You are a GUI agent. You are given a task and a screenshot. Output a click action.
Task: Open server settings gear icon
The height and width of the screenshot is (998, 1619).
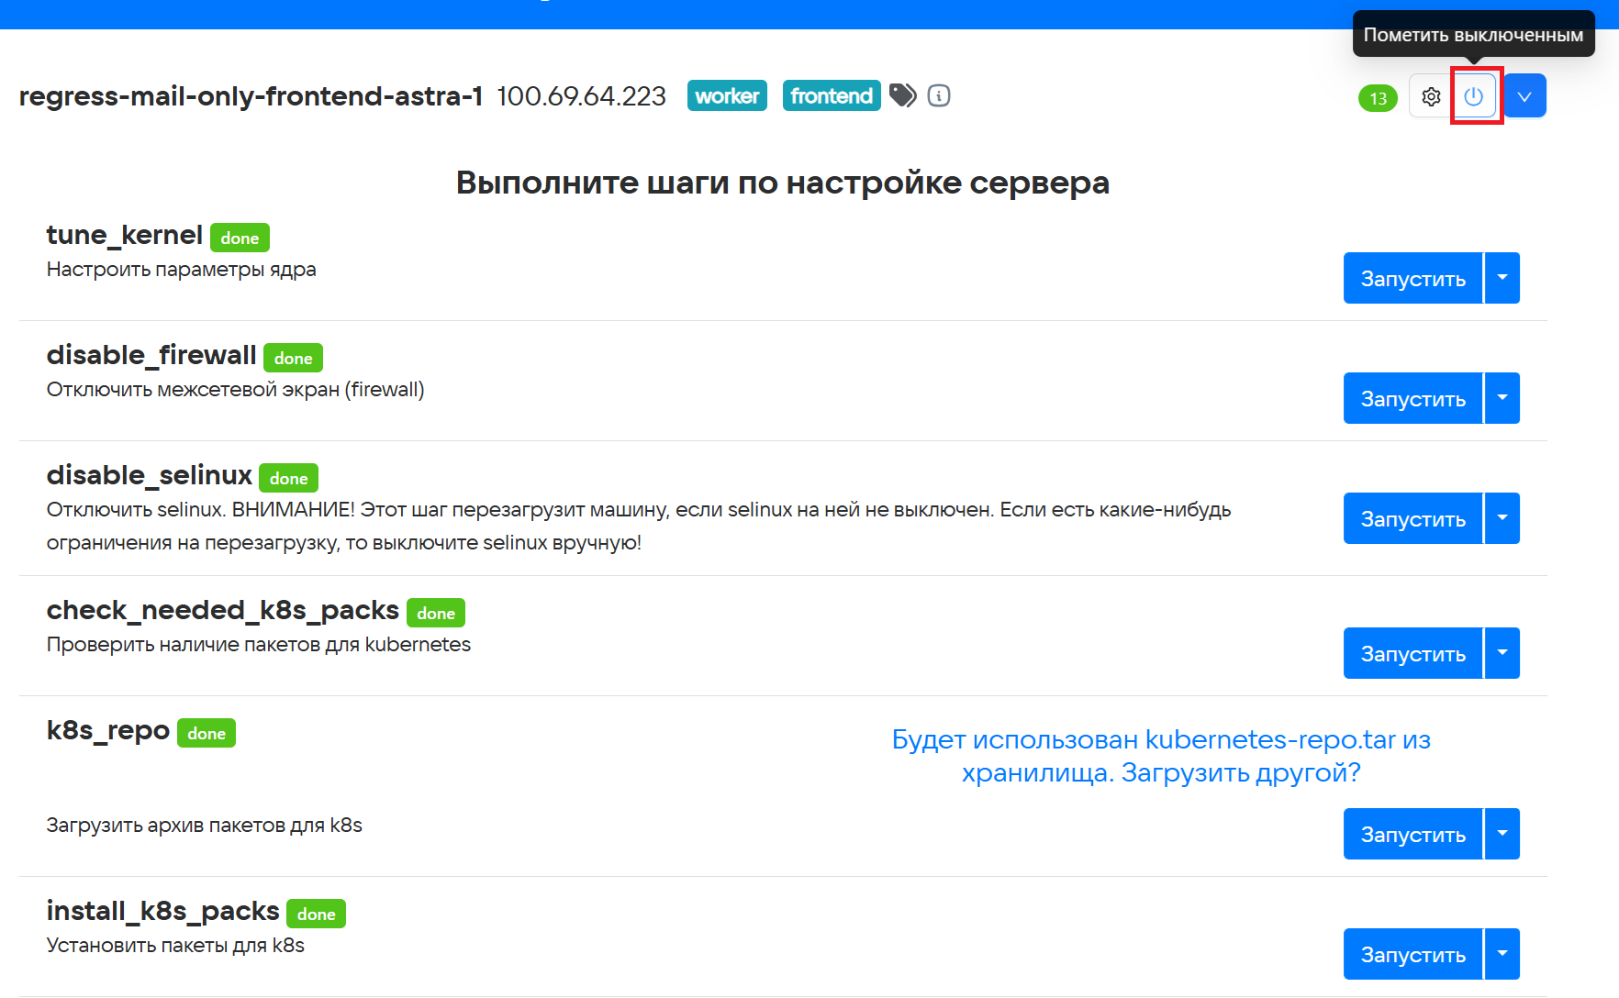pos(1431,96)
